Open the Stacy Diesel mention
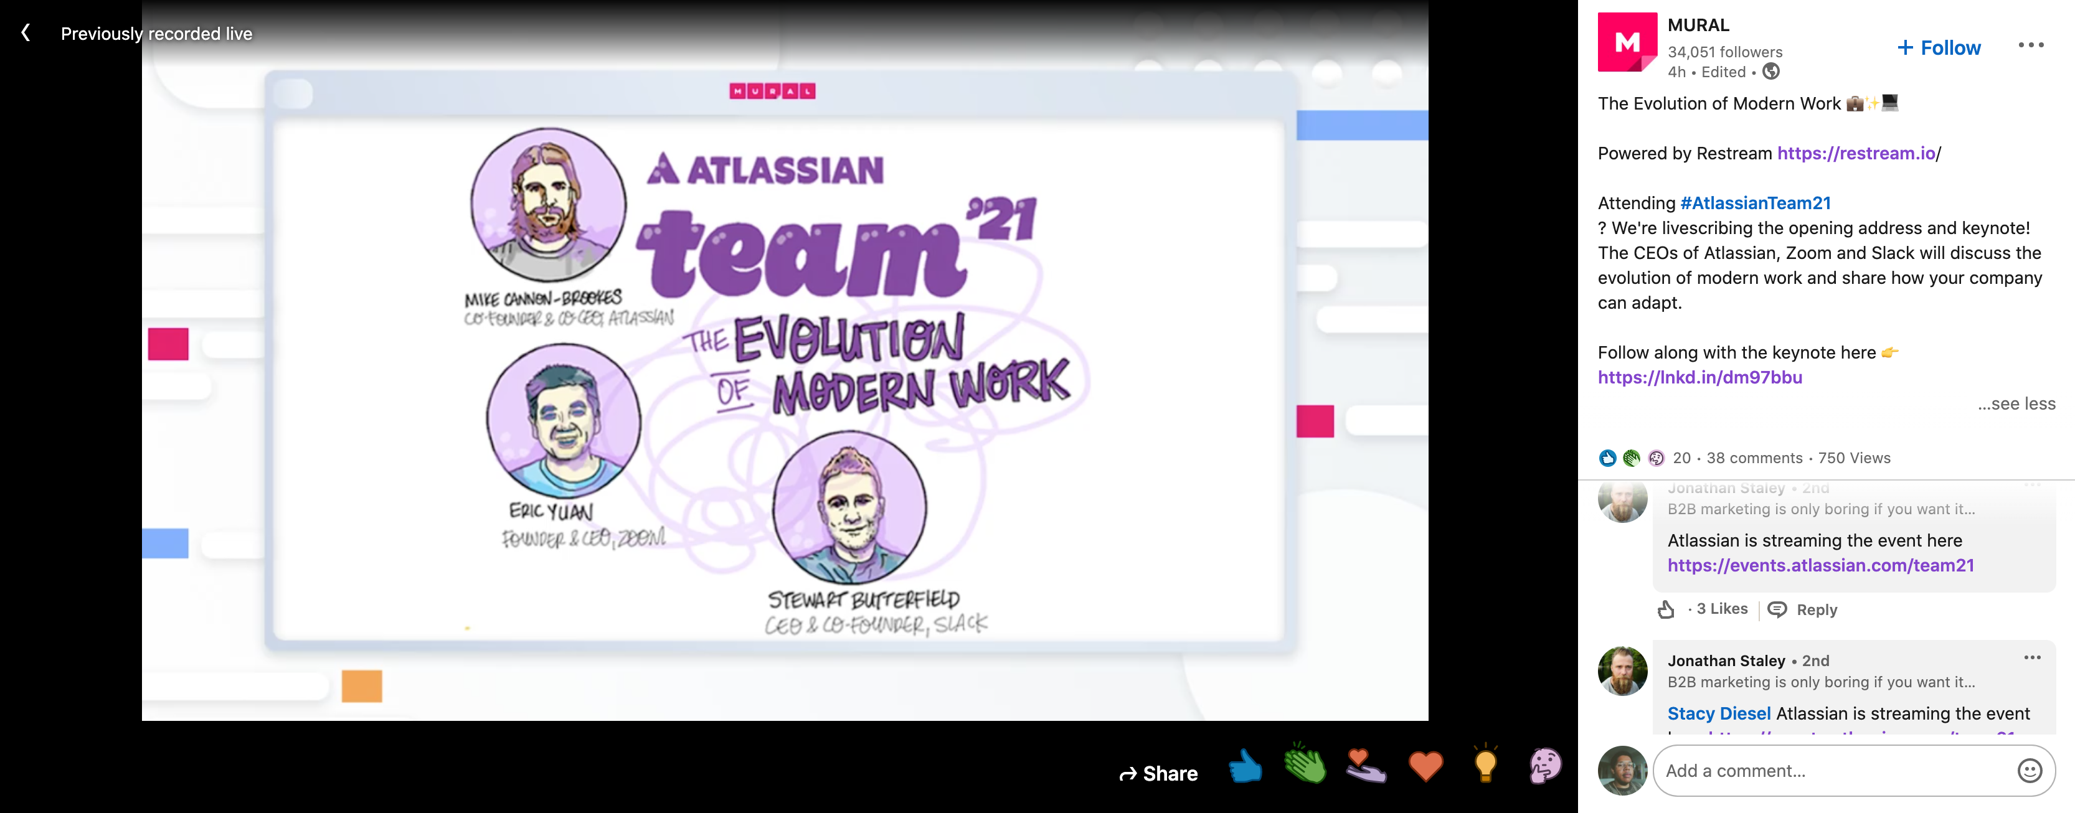Screen dimensions: 2075x813 point(1718,713)
